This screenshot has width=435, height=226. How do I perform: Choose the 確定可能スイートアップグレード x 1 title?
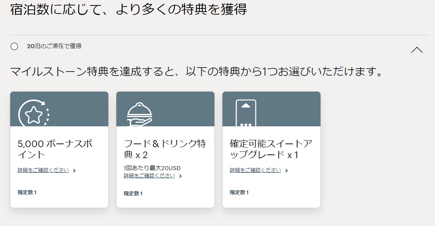pyautogui.click(x=271, y=149)
